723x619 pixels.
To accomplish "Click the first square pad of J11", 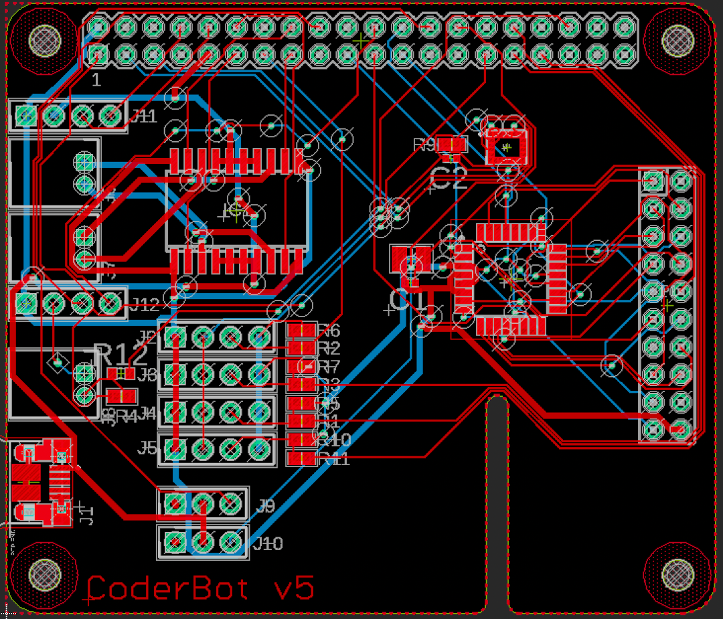I will 26,116.
